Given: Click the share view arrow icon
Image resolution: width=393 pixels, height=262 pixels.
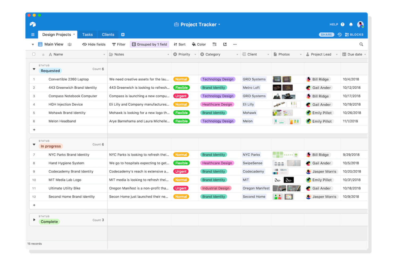Looking at the screenshot, I should [225, 44].
